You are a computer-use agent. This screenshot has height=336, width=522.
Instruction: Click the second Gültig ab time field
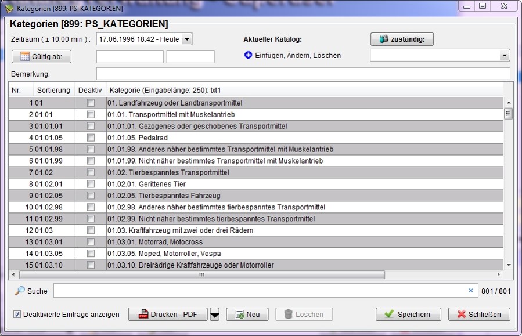point(190,57)
